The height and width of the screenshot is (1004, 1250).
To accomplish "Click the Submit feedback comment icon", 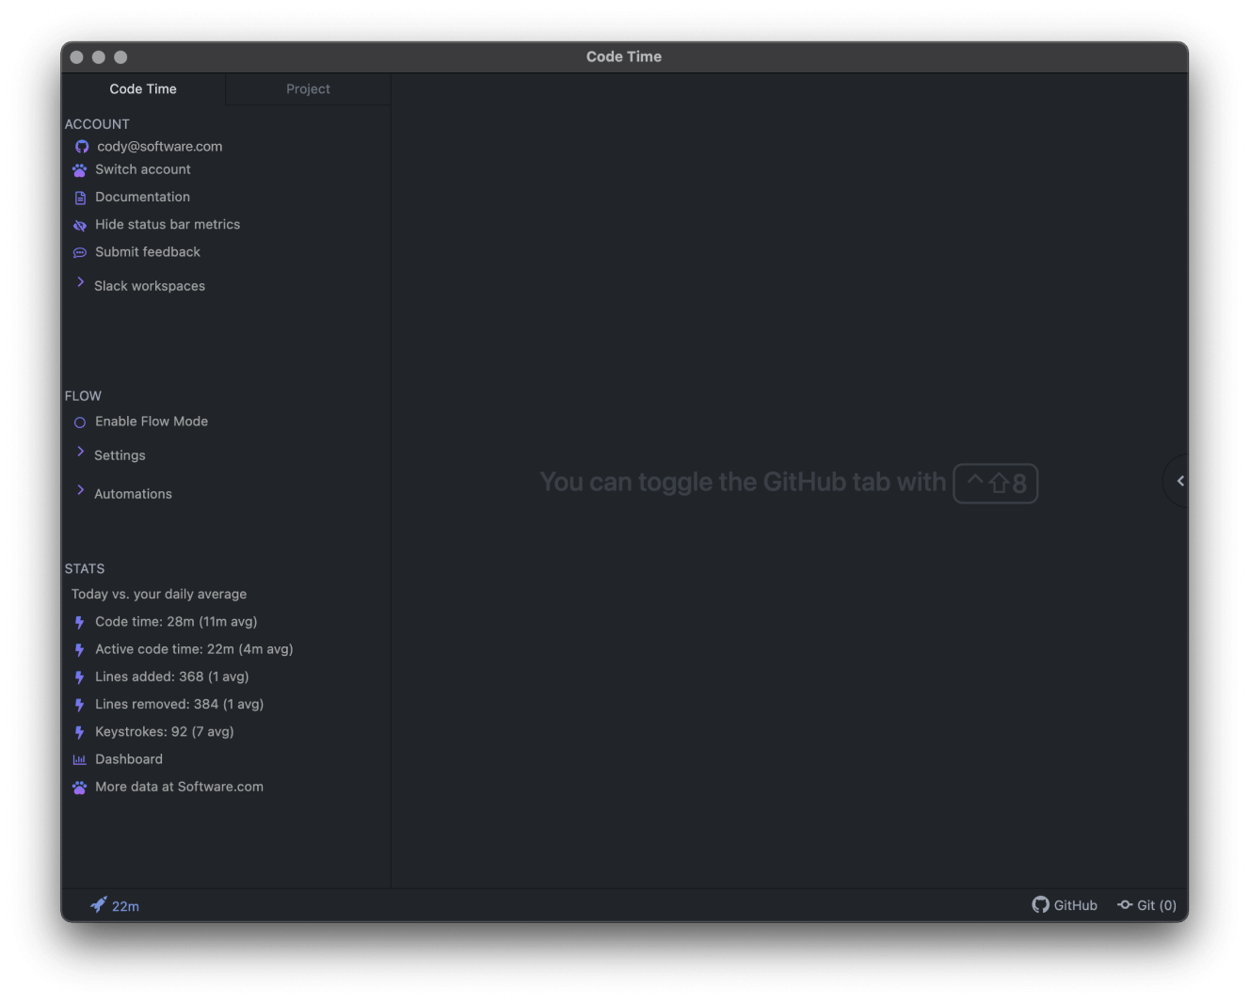I will point(80,252).
